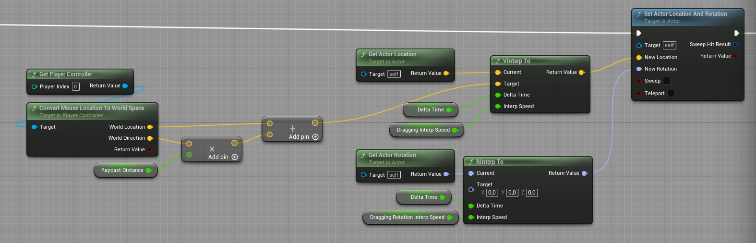Click the RInterp Target Y value field
Viewport: 756px width, 243px height.
512,193
